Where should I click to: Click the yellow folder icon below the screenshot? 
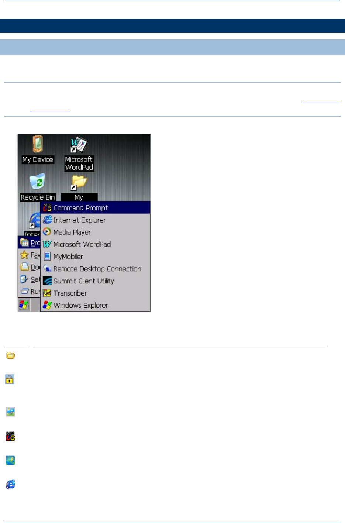[x=11, y=355]
